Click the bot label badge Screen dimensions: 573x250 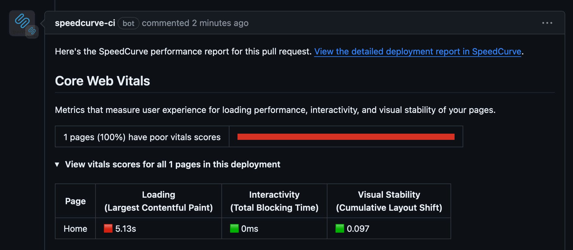coord(128,23)
